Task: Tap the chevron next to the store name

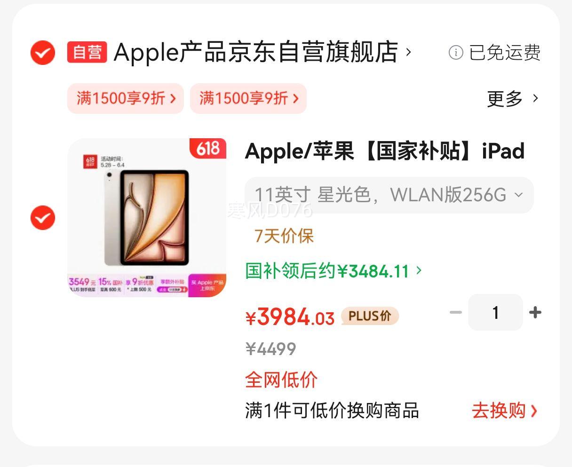Action: (408, 52)
